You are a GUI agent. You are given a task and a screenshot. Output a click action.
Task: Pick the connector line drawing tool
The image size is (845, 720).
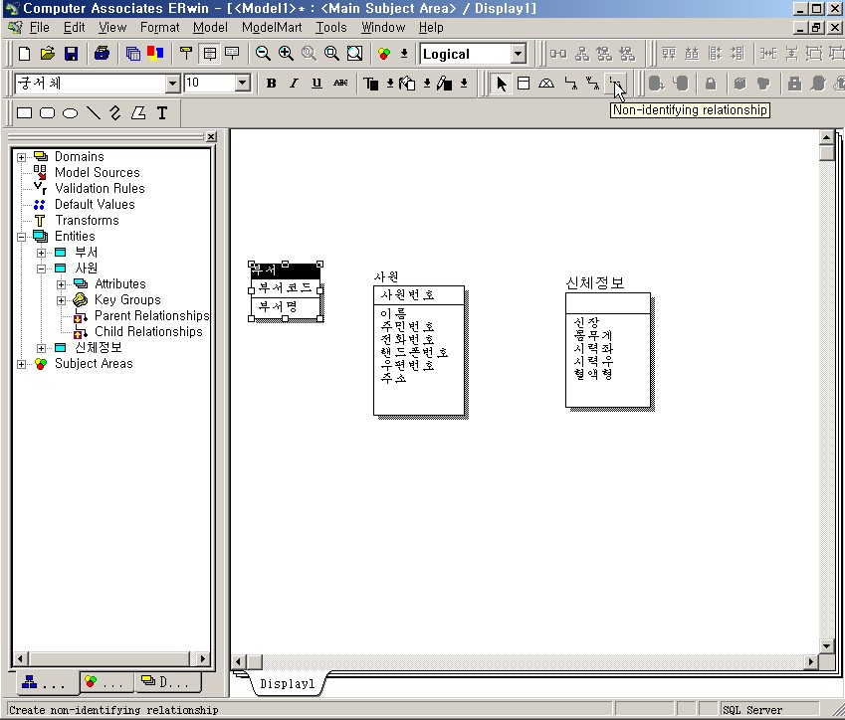pos(115,113)
